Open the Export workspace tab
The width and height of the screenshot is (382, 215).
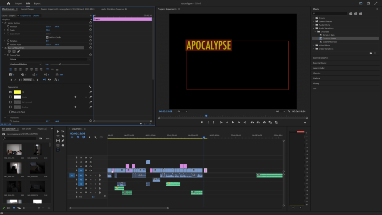click(x=37, y=3)
